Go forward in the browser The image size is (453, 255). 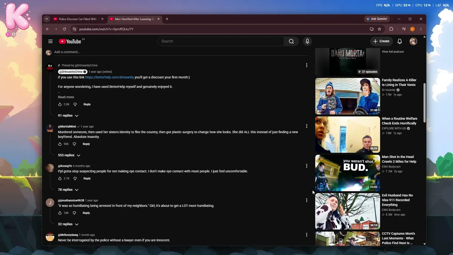(56, 29)
